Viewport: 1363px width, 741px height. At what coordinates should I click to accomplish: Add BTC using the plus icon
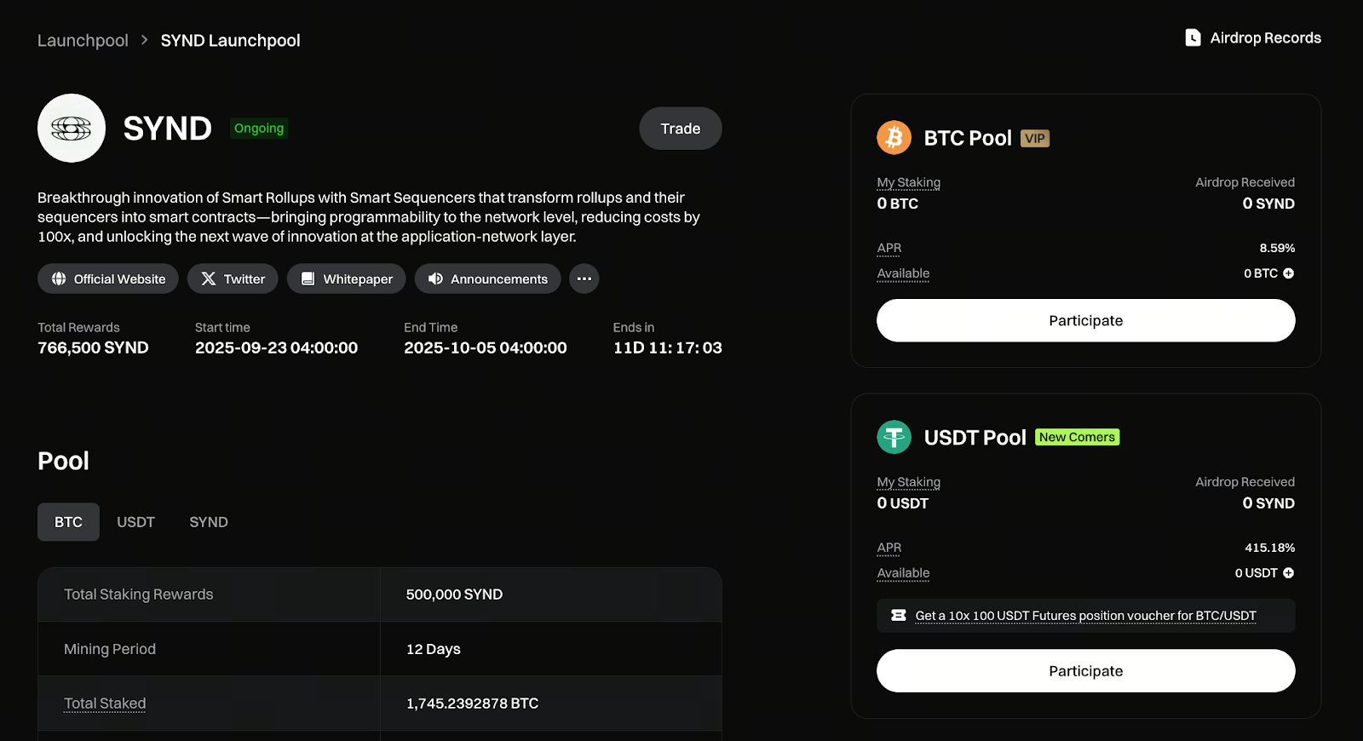point(1288,273)
